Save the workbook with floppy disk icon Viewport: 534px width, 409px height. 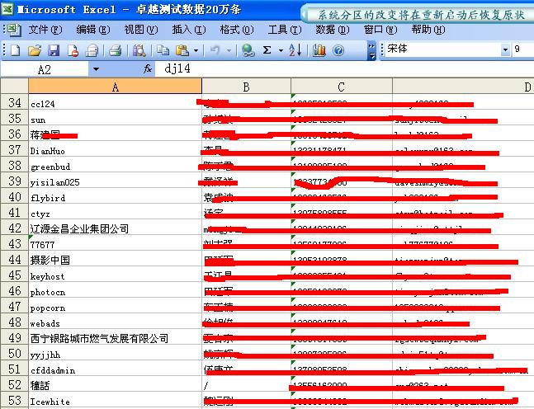click(x=54, y=50)
